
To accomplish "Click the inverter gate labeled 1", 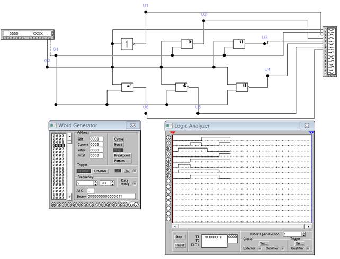I will click(x=127, y=44).
